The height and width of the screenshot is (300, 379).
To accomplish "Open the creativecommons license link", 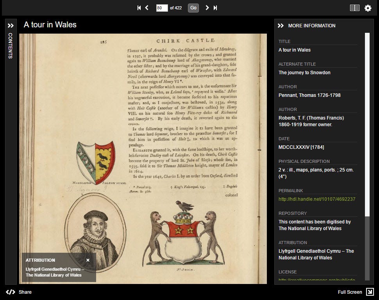I will 317,280.
